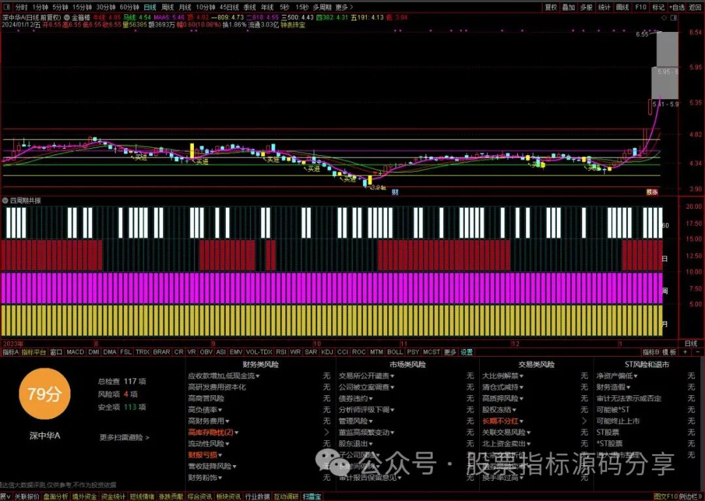Select the MACD indicator
The height and width of the screenshot is (501, 705).
point(75,352)
